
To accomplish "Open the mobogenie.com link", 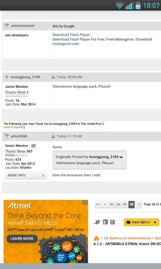I will (x=66, y=44).
